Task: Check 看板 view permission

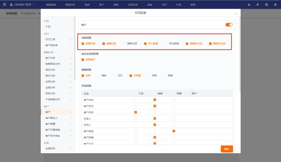Action: click(99, 76)
